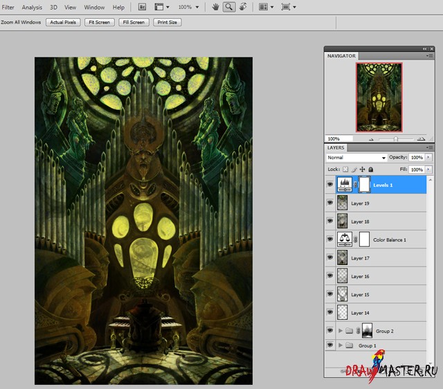Select the Hand tool in application bar
The image size is (443, 389).
pyautogui.click(x=215, y=7)
